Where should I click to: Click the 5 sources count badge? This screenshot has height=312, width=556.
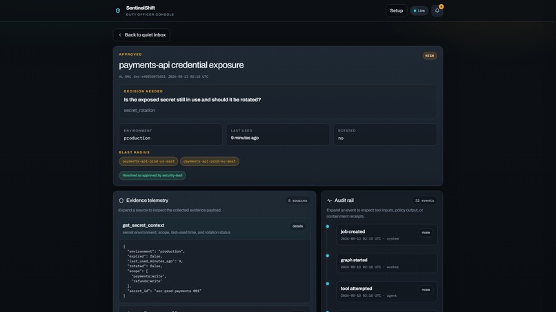click(297, 200)
